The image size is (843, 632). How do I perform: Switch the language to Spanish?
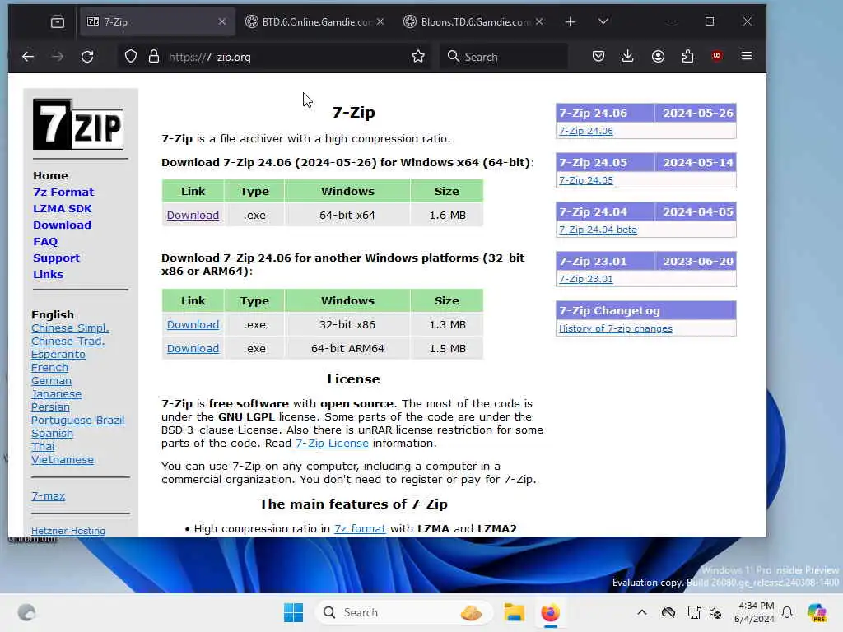pos(52,433)
